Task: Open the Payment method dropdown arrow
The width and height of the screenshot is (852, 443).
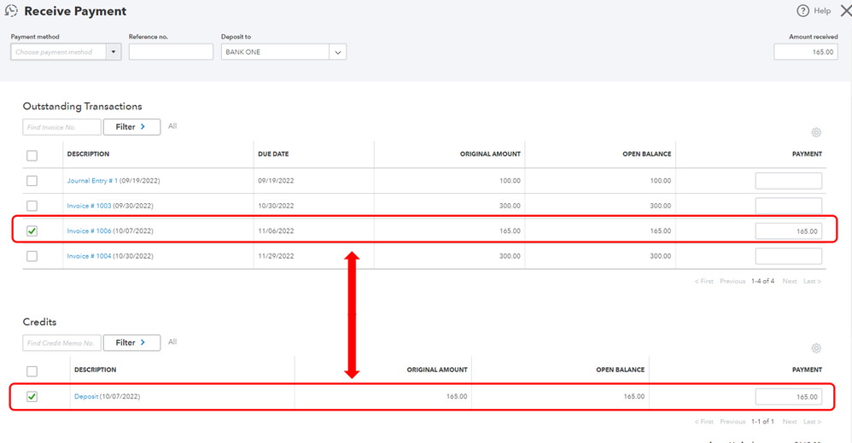Action: point(114,52)
